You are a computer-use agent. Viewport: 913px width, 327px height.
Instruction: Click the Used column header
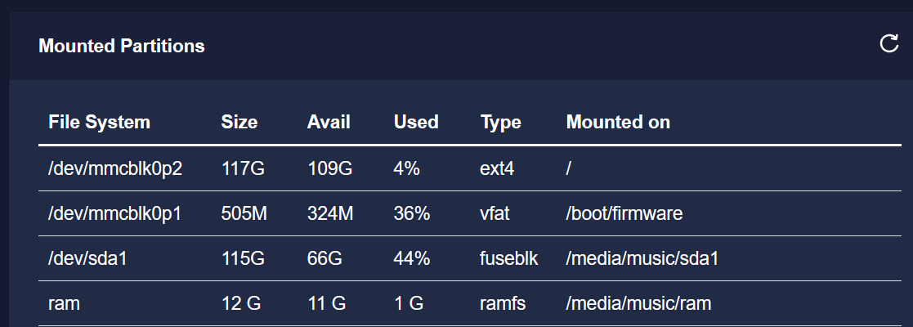(x=416, y=122)
